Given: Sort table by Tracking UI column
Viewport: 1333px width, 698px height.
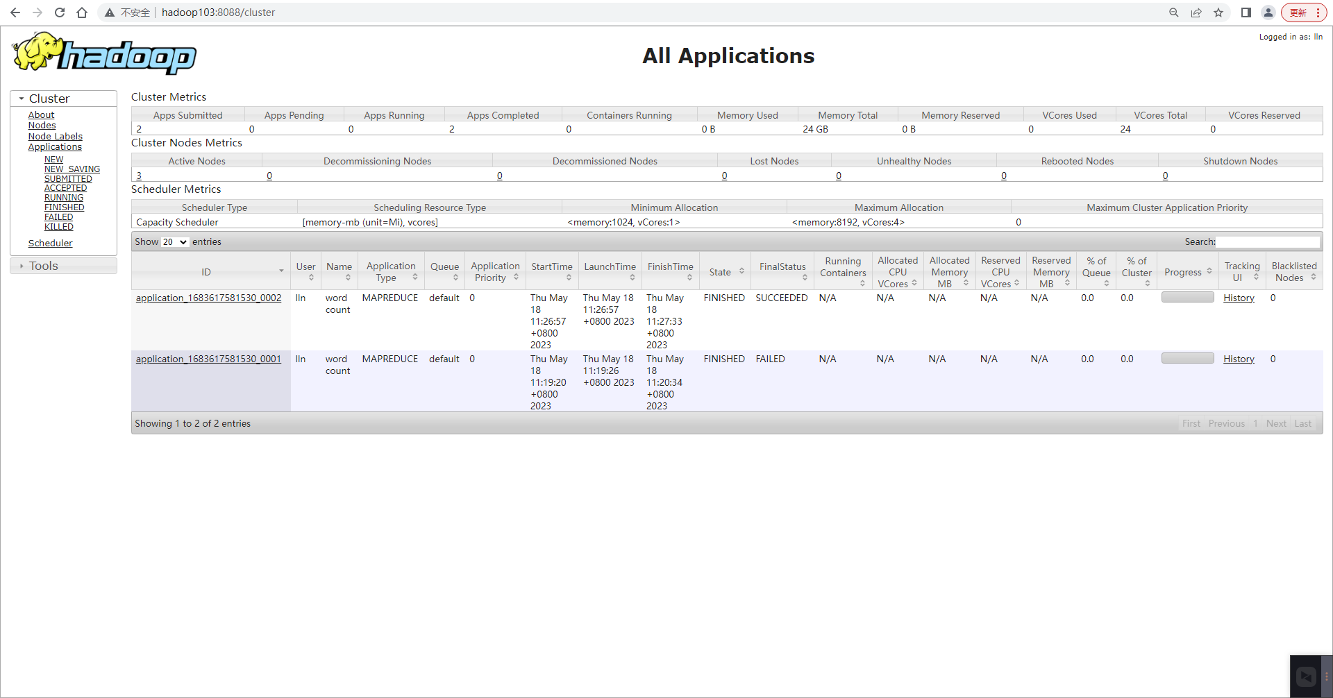Looking at the screenshot, I should pos(1242,272).
